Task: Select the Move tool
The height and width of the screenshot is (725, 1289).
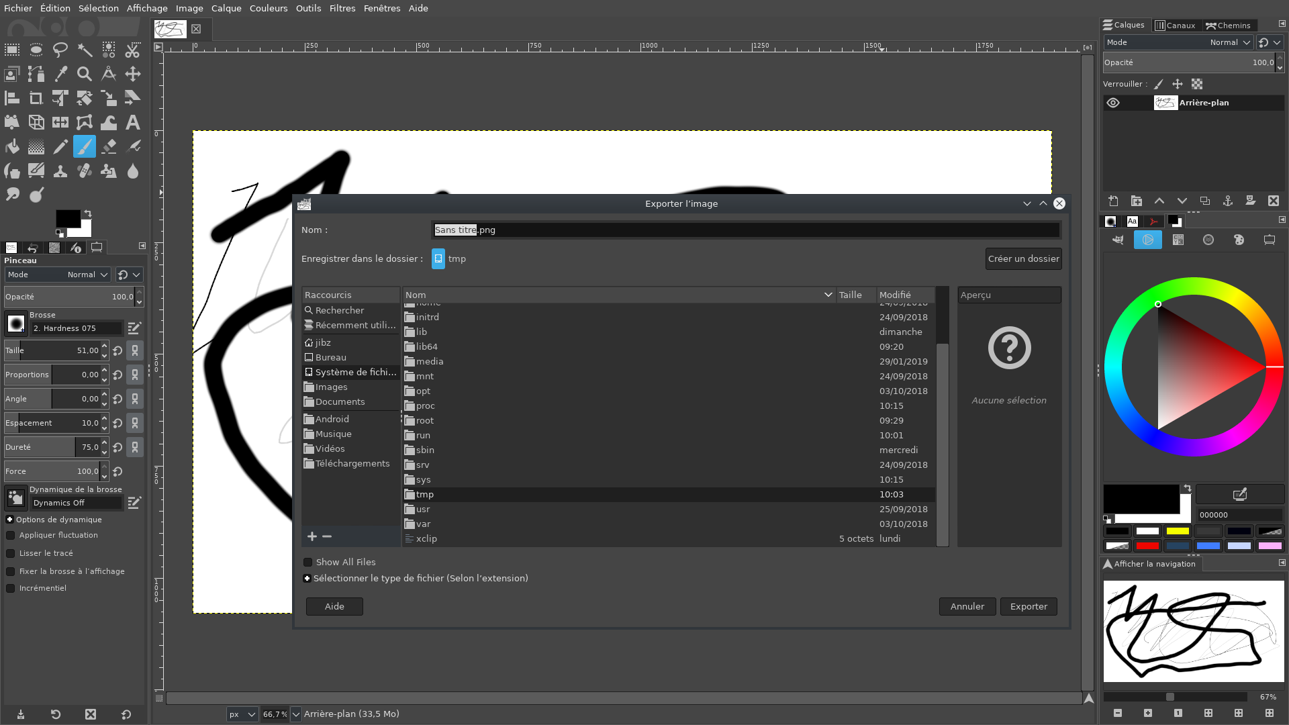Action: 133,74
